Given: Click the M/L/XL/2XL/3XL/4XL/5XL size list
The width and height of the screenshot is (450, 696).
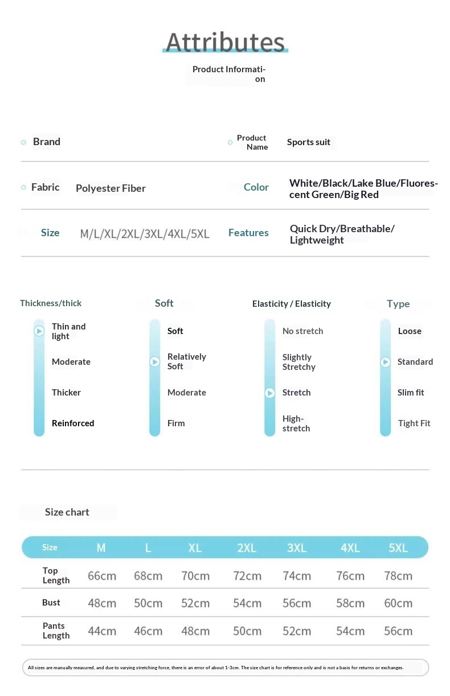Looking at the screenshot, I should pos(145,233).
